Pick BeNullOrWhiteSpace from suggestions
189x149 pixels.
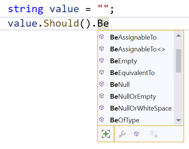pos(136,108)
